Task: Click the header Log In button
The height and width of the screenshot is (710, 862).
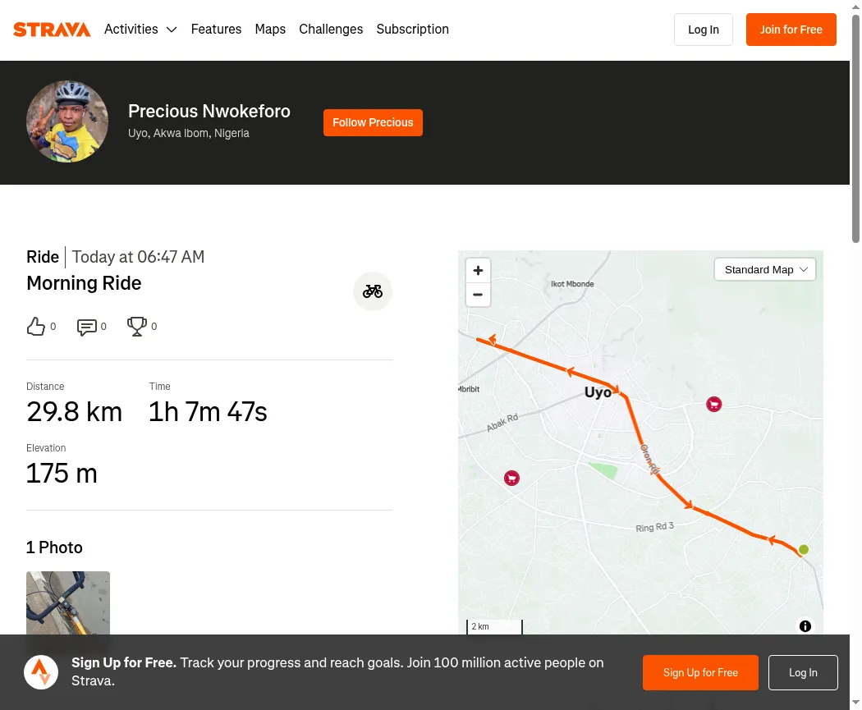Action: point(703,30)
